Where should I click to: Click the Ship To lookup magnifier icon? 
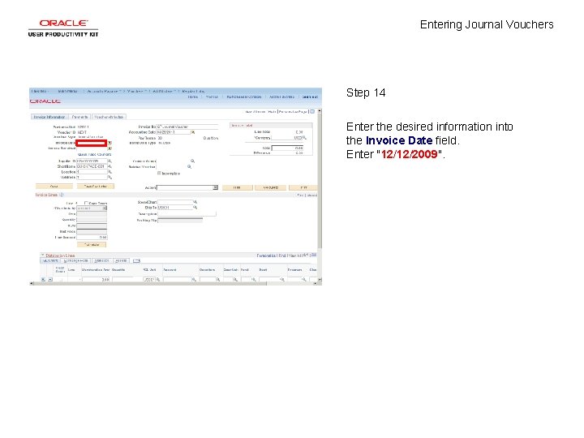point(195,208)
